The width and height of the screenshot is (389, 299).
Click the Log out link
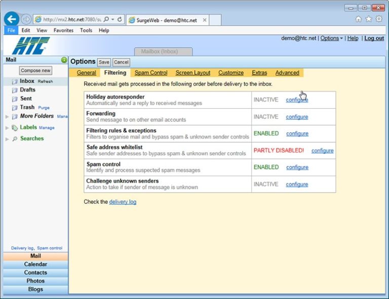[x=374, y=38]
